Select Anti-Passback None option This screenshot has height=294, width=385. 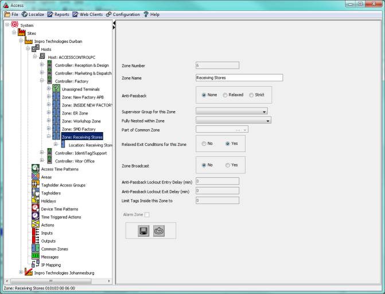point(204,95)
